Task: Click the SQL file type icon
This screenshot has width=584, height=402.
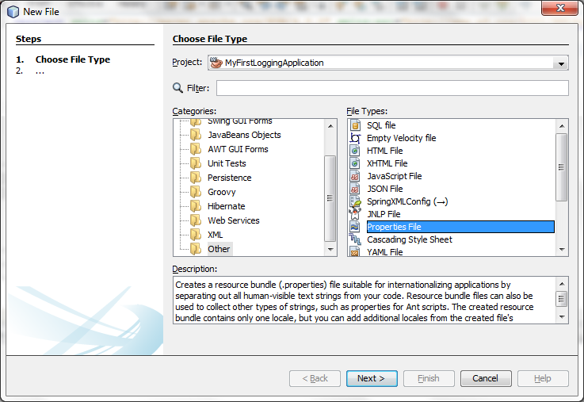Action: pos(355,125)
